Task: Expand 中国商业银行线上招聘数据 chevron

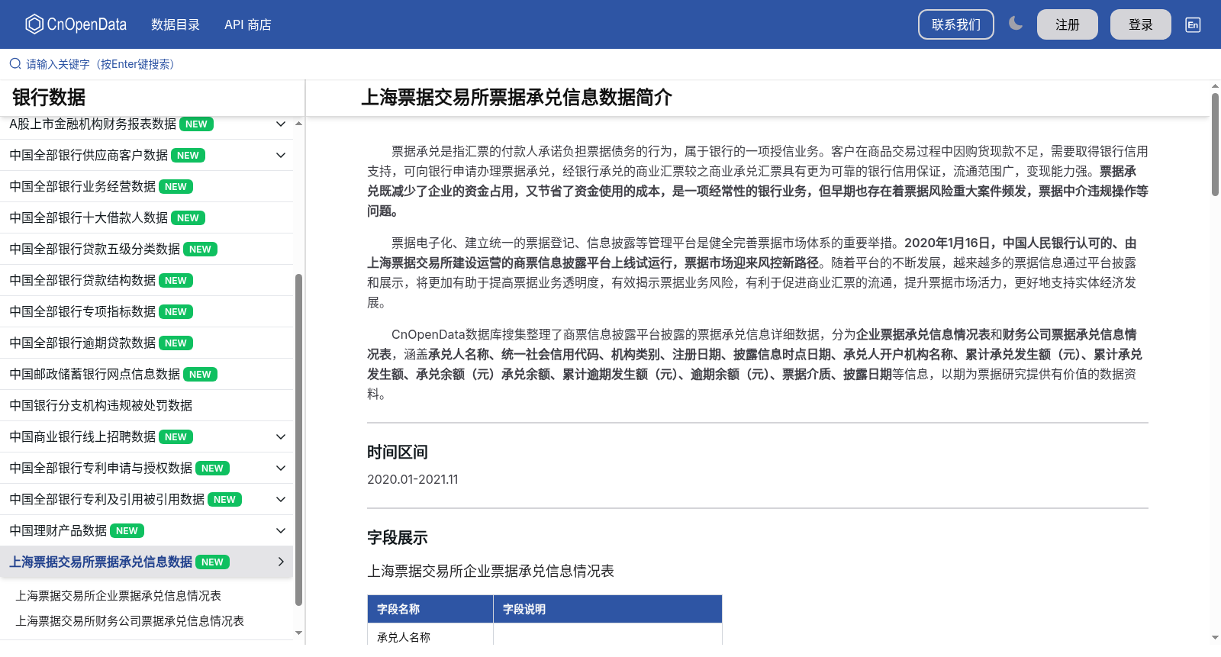Action: coord(281,436)
